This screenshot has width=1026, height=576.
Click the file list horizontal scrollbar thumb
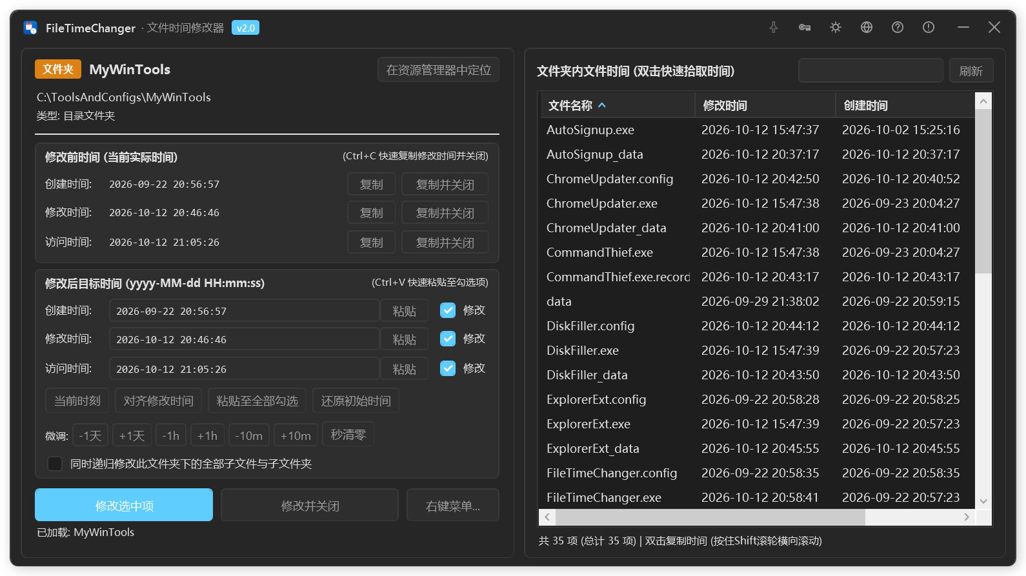710,517
